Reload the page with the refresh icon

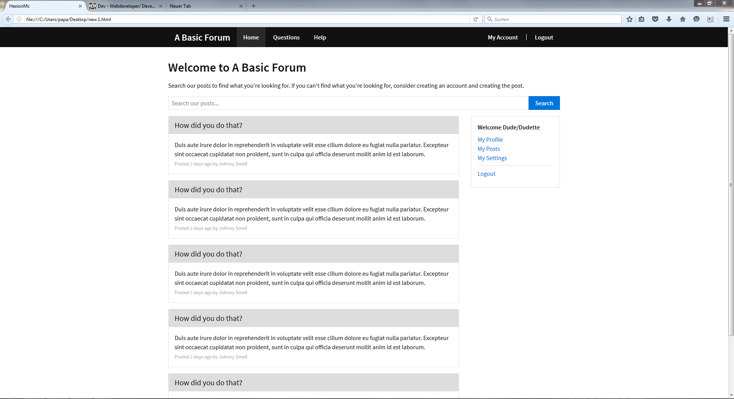pos(475,19)
